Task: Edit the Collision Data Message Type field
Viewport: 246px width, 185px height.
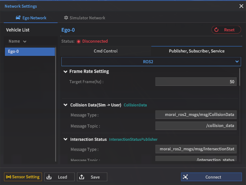Action: 196,115
